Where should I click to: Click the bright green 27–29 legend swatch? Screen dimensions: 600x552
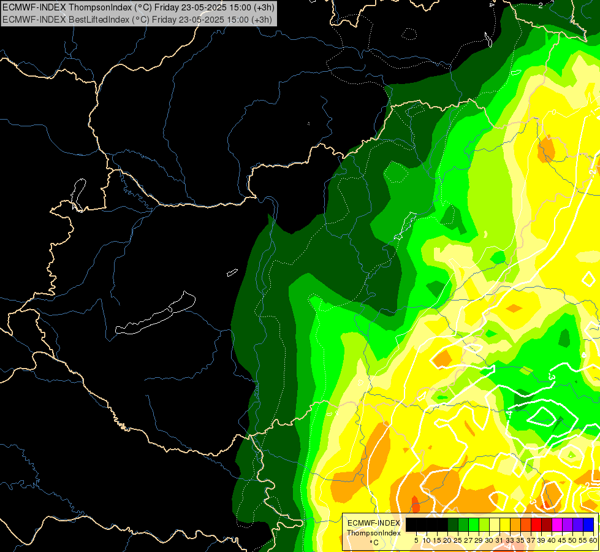pos(474,524)
